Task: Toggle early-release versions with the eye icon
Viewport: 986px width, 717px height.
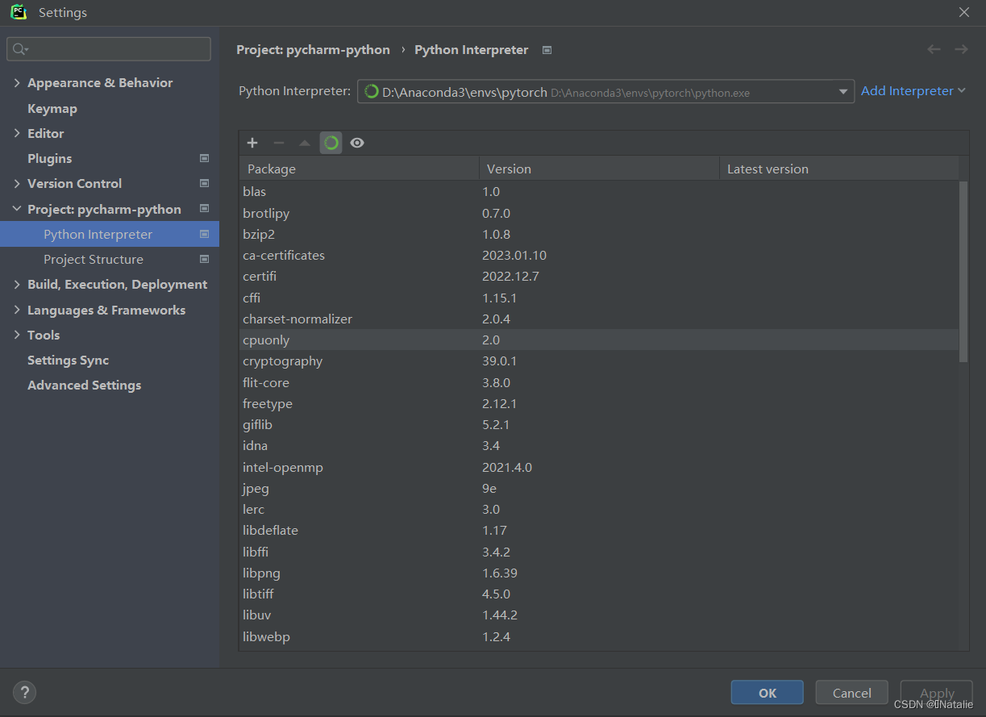Action: click(x=357, y=143)
